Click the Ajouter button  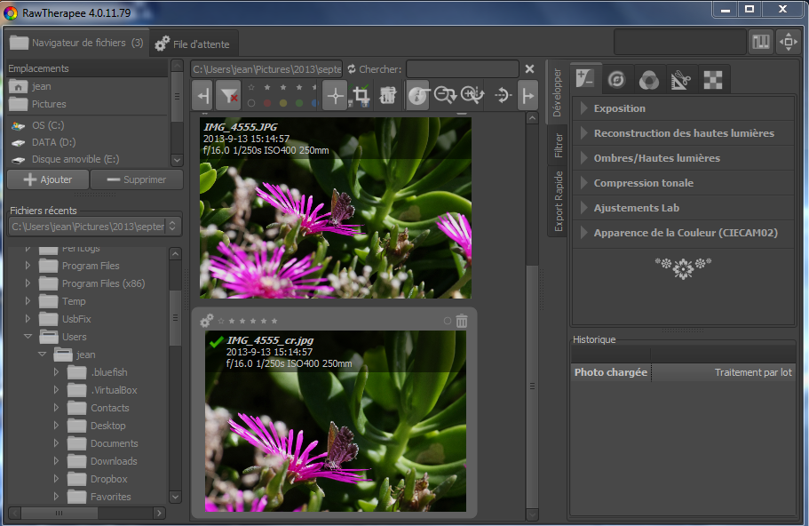48,179
